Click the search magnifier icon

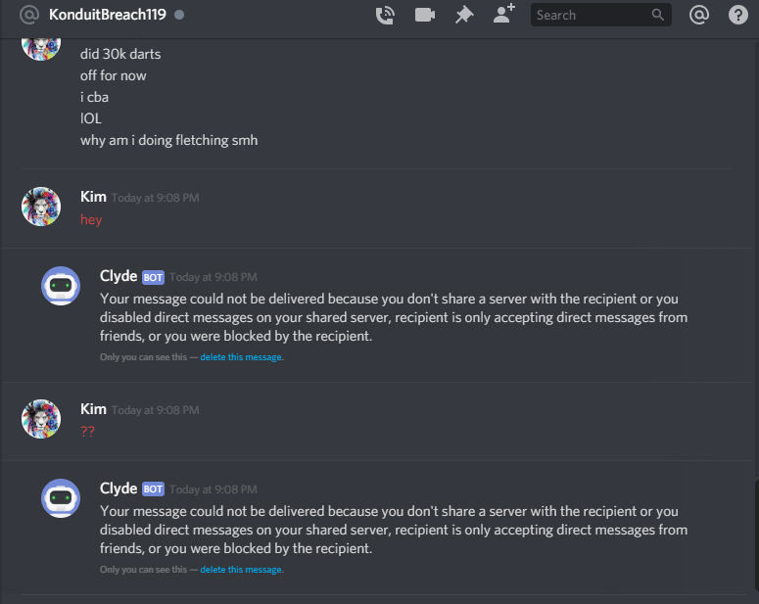point(657,15)
